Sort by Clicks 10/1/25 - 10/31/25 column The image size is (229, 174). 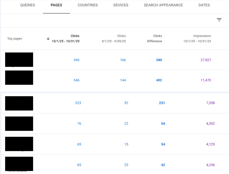66,39
